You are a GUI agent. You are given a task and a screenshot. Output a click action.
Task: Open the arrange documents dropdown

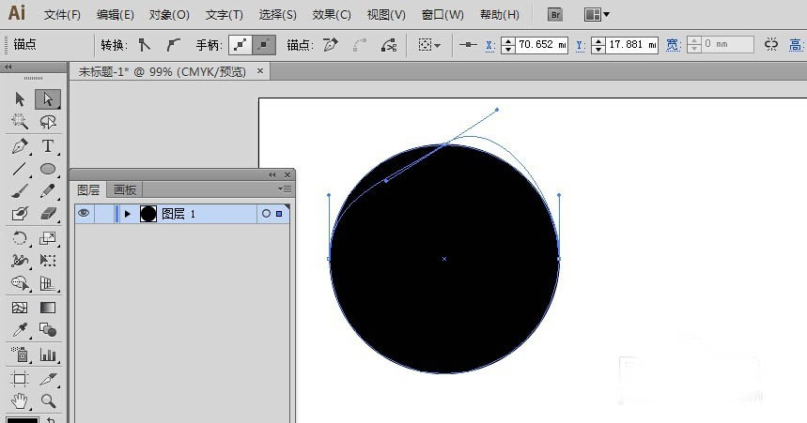tap(597, 15)
